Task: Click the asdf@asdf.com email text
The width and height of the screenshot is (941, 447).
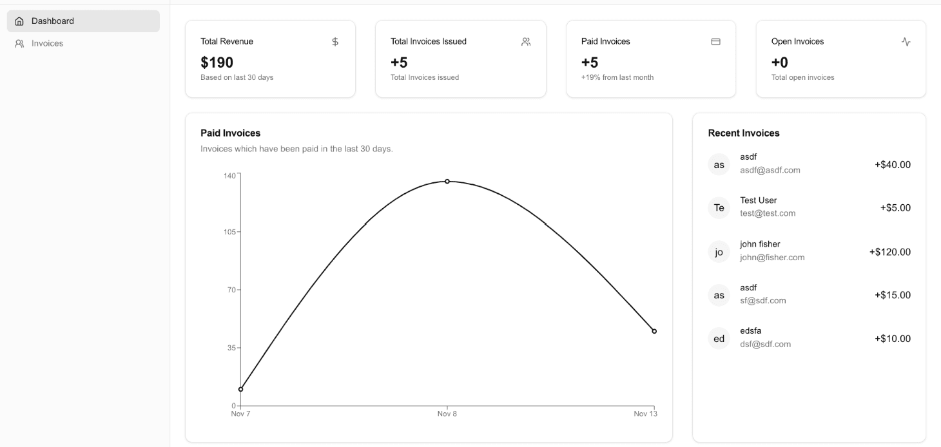Action: coord(770,171)
